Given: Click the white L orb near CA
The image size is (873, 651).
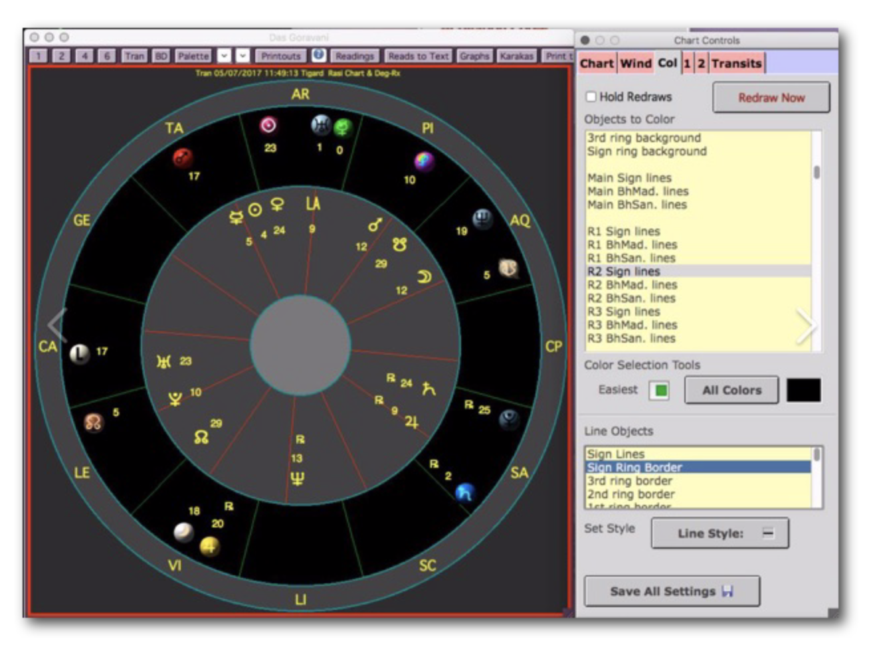Looking at the screenshot, I should pos(80,353).
